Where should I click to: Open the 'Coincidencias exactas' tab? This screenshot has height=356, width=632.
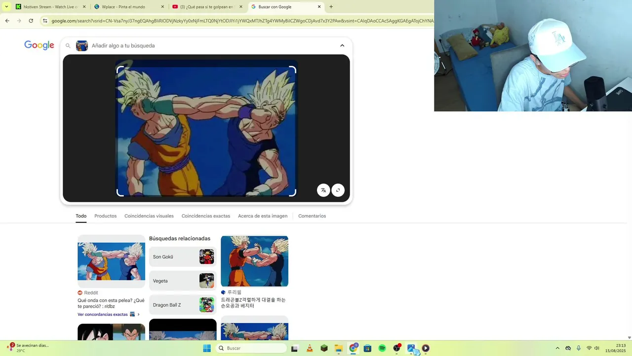click(x=206, y=216)
